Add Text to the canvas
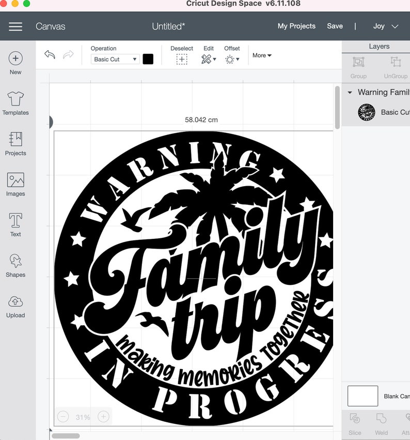The height and width of the screenshot is (440, 410). pyautogui.click(x=15, y=225)
